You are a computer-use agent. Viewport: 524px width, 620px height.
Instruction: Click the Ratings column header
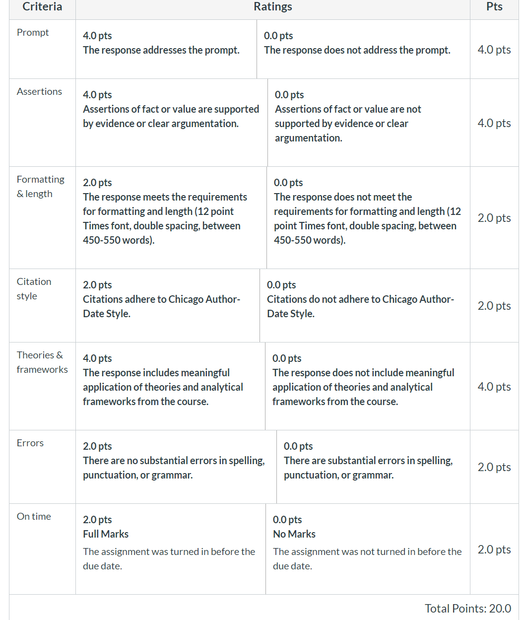click(273, 6)
